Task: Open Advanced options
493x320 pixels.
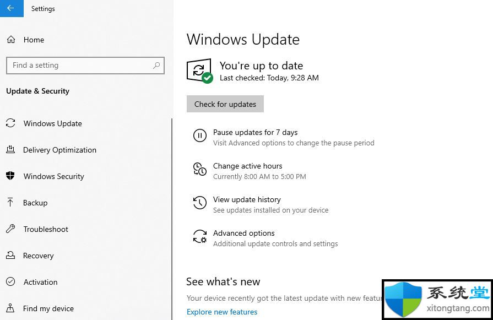Action: (243, 233)
